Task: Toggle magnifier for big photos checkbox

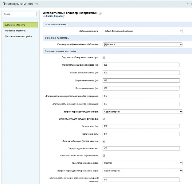Action: [x=104, y=119]
